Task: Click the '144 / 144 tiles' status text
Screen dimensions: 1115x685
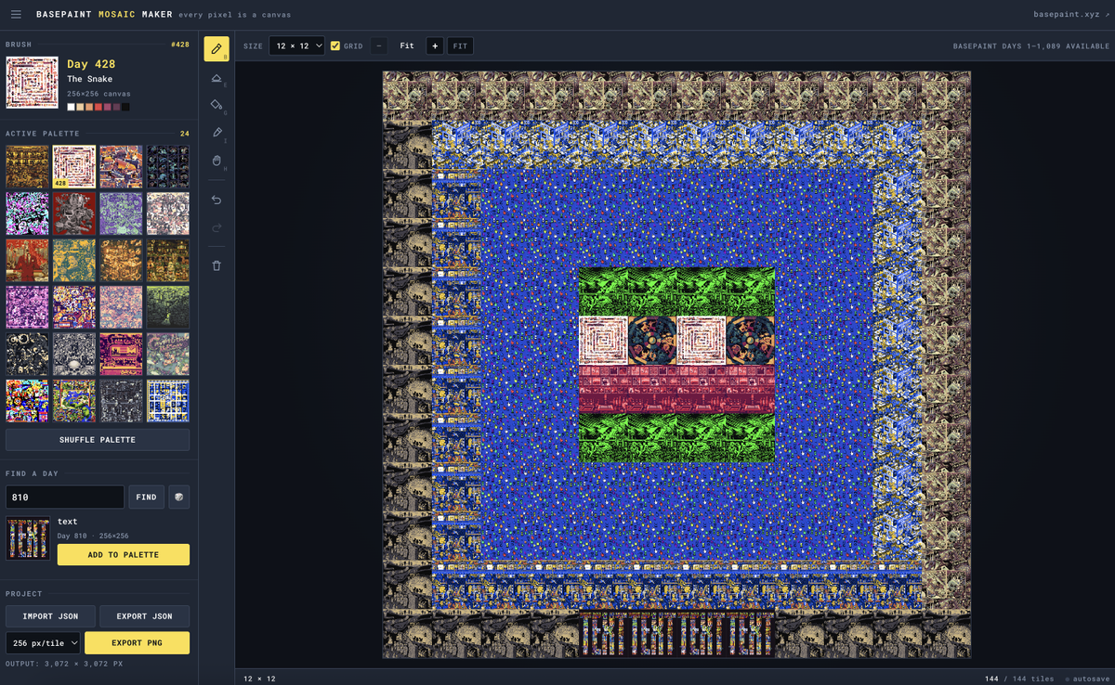Action: click(x=1020, y=679)
